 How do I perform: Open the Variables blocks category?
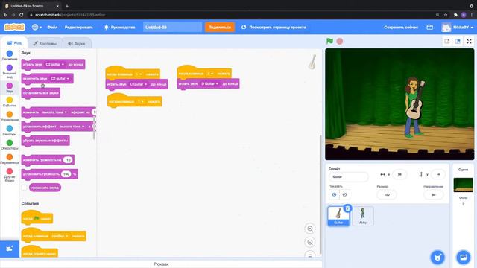[x=10, y=159]
